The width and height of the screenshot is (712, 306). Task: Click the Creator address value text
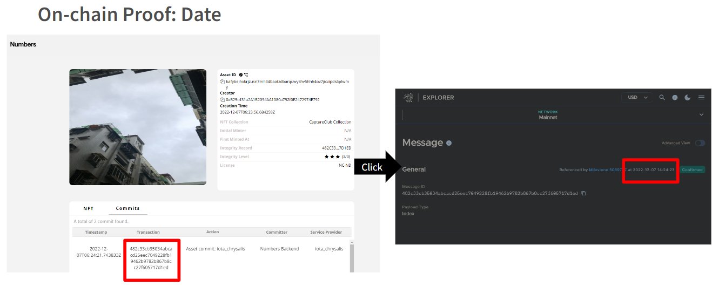(272, 100)
